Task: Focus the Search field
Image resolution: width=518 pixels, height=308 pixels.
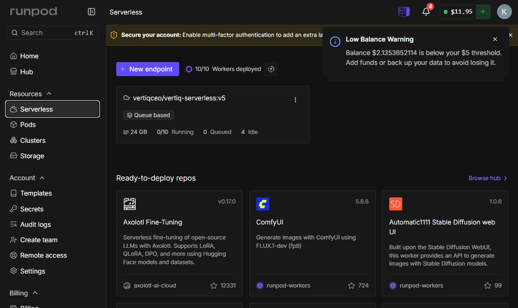Action: [x=53, y=33]
